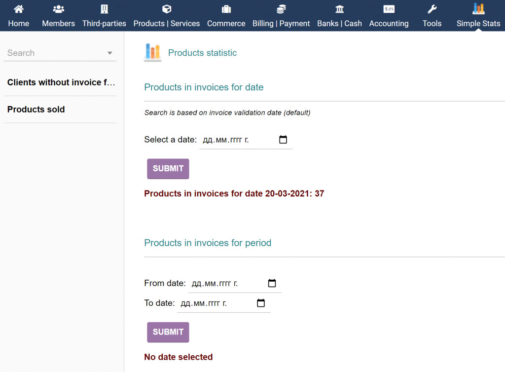Screen dimensions: 505x372
Task: Click the Home house icon
Action: click(19, 9)
